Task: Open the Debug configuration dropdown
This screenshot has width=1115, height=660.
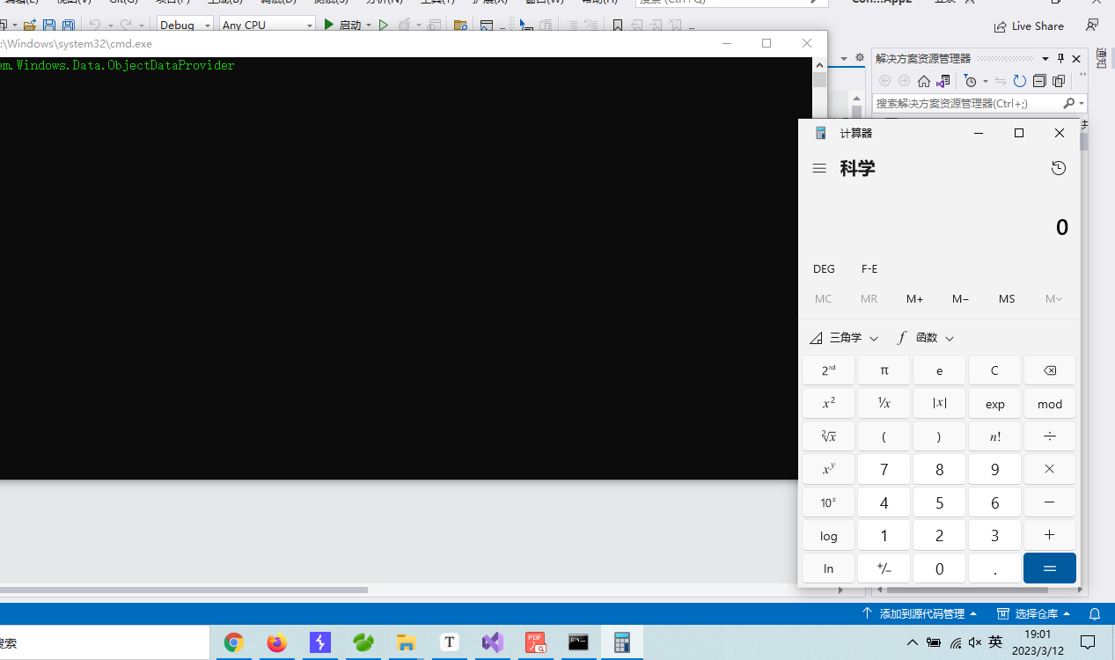Action: 186,25
